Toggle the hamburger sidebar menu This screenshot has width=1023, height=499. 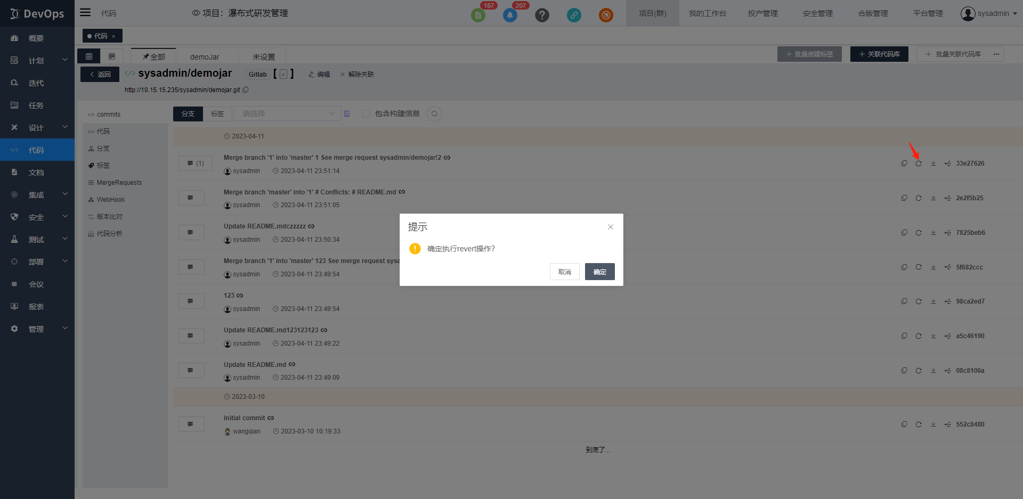[85, 13]
